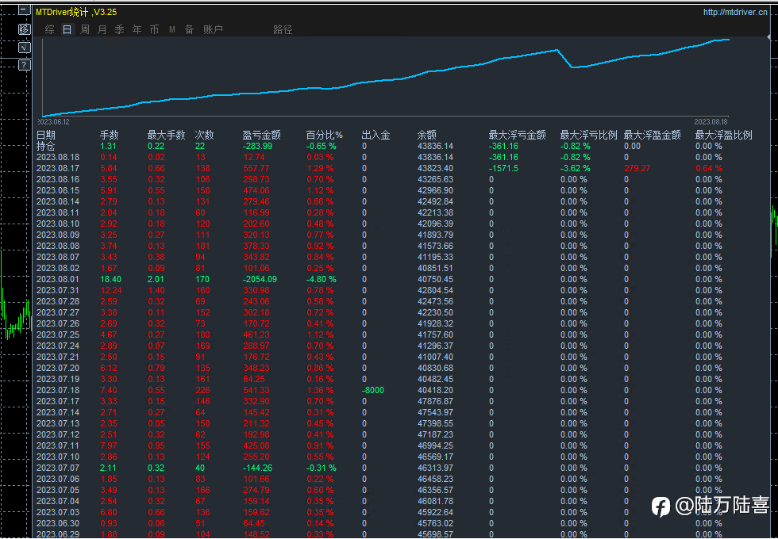The height and width of the screenshot is (539, 778).
Task: Click the 移 move panel icon
Action: click(x=25, y=29)
